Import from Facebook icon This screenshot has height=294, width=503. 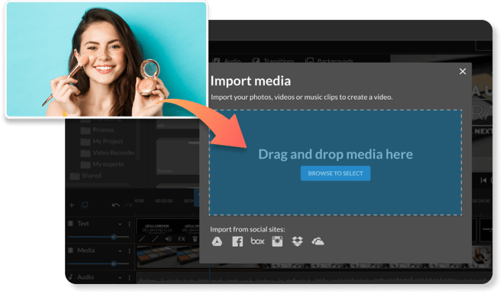pos(237,241)
